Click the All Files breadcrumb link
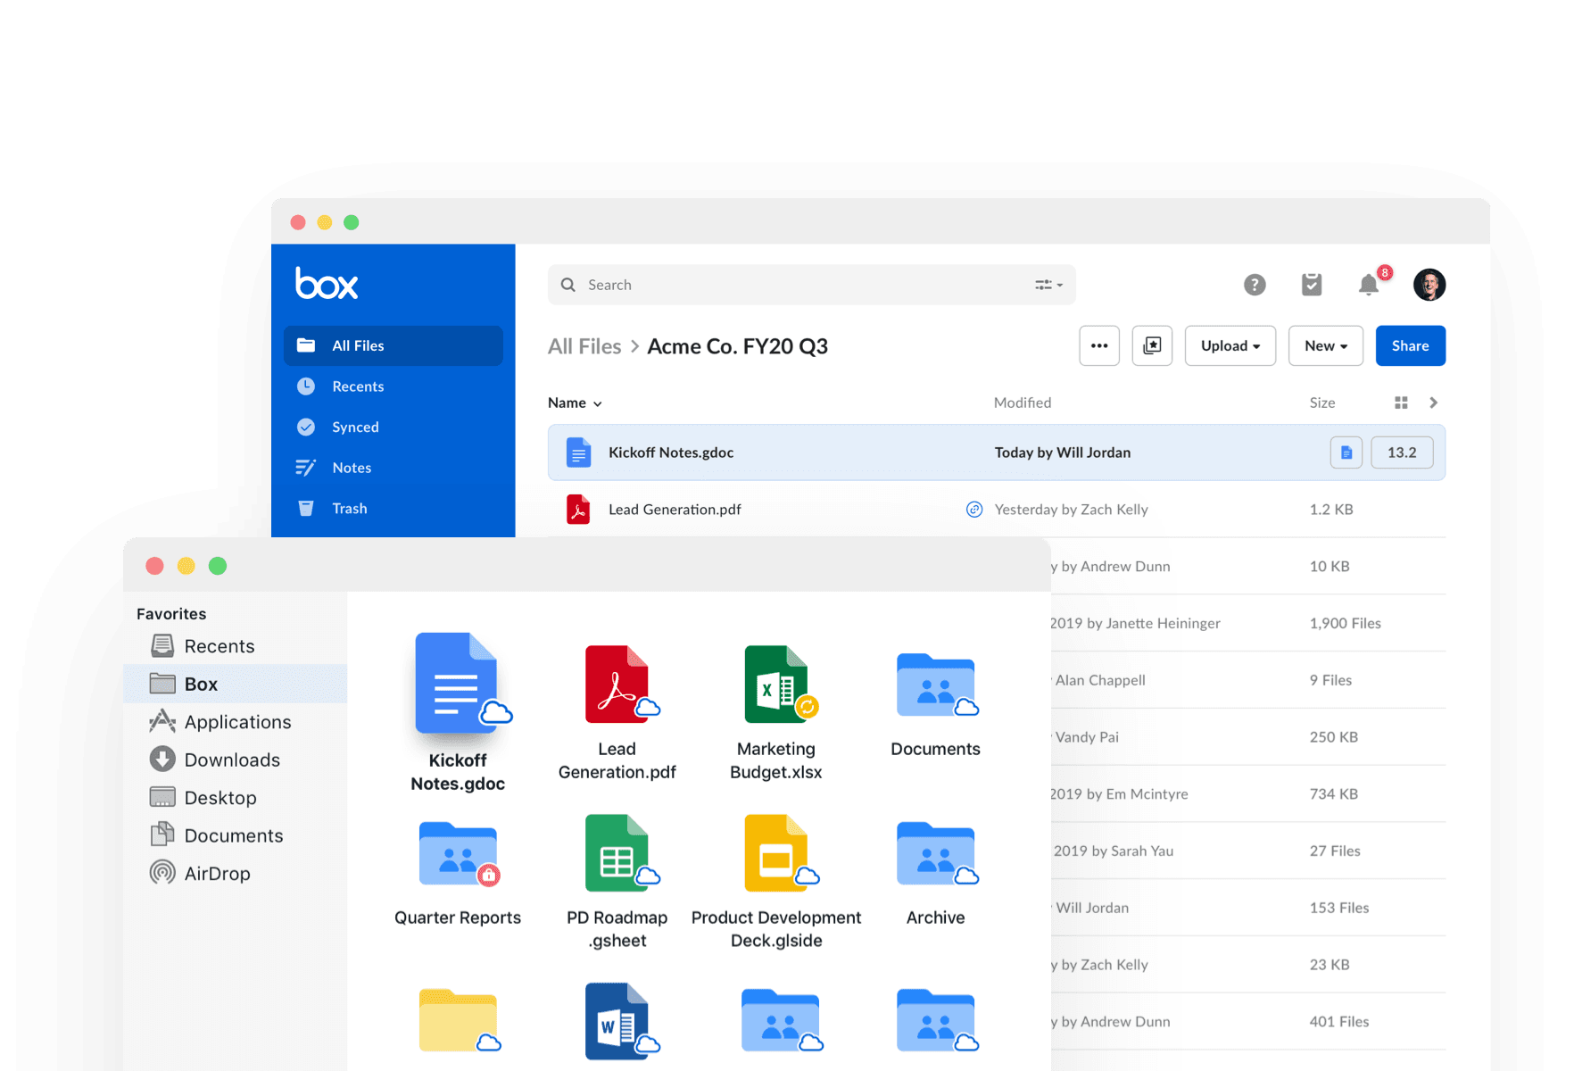This screenshot has height=1071, width=1574. (x=584, y=346)
